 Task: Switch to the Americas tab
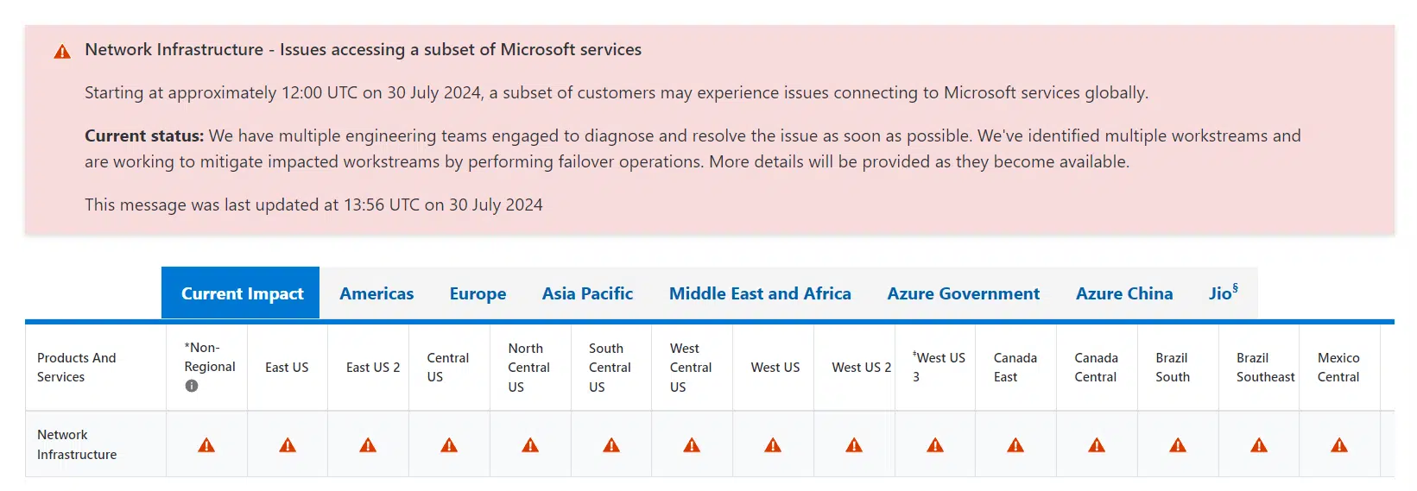pos(376,293)
